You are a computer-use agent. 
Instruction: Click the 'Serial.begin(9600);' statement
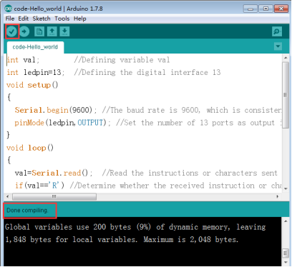coord(56,110)
